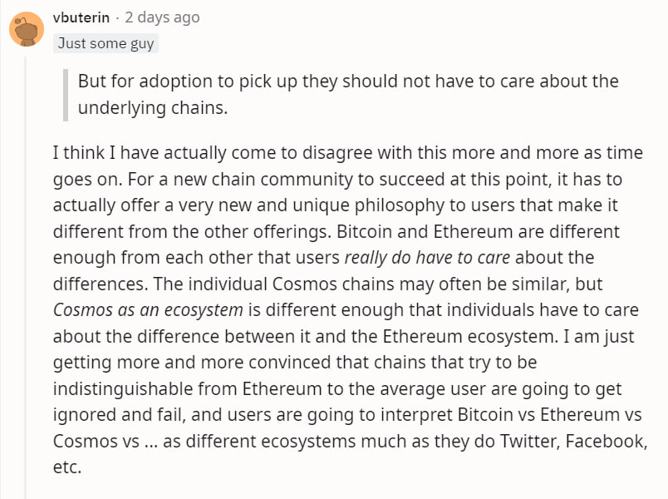The height and width of the screenshot is (499, 668).
Task: Click the italic text 'Cosmos as an ecosystem'
Action: [x=148, y=310]
